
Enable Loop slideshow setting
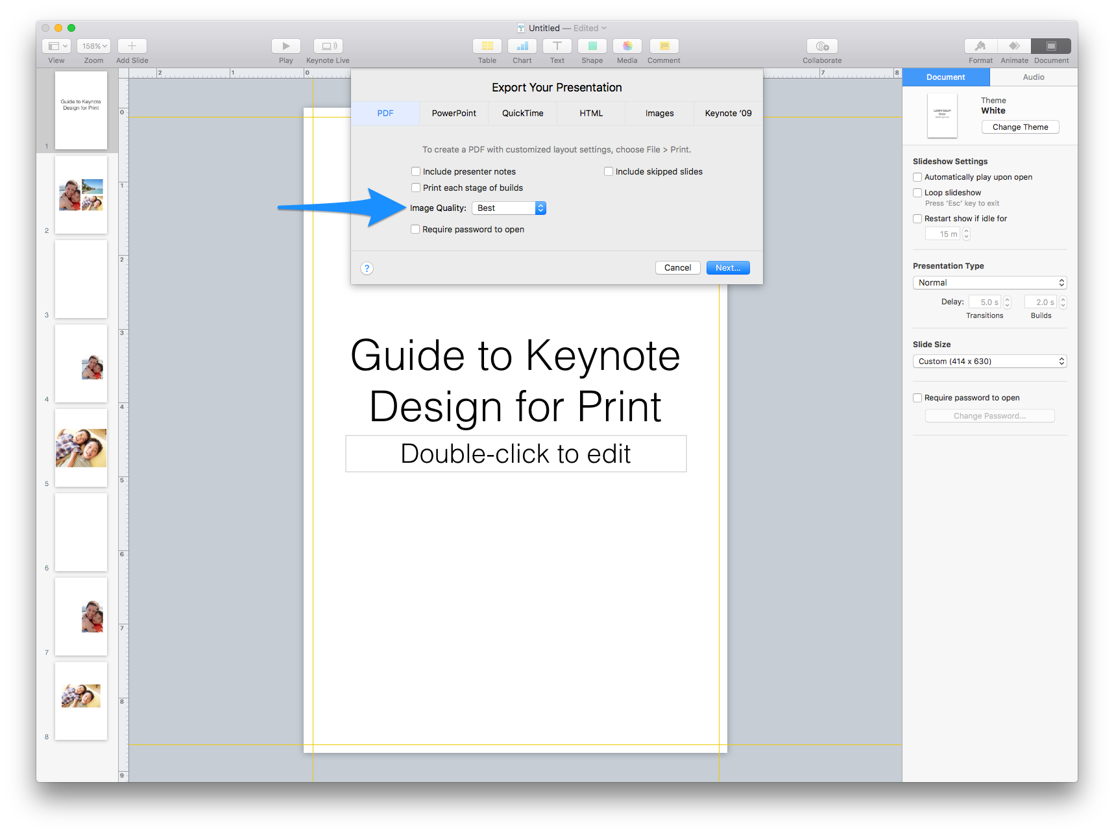pyautogui.click(x=917, y=192)
